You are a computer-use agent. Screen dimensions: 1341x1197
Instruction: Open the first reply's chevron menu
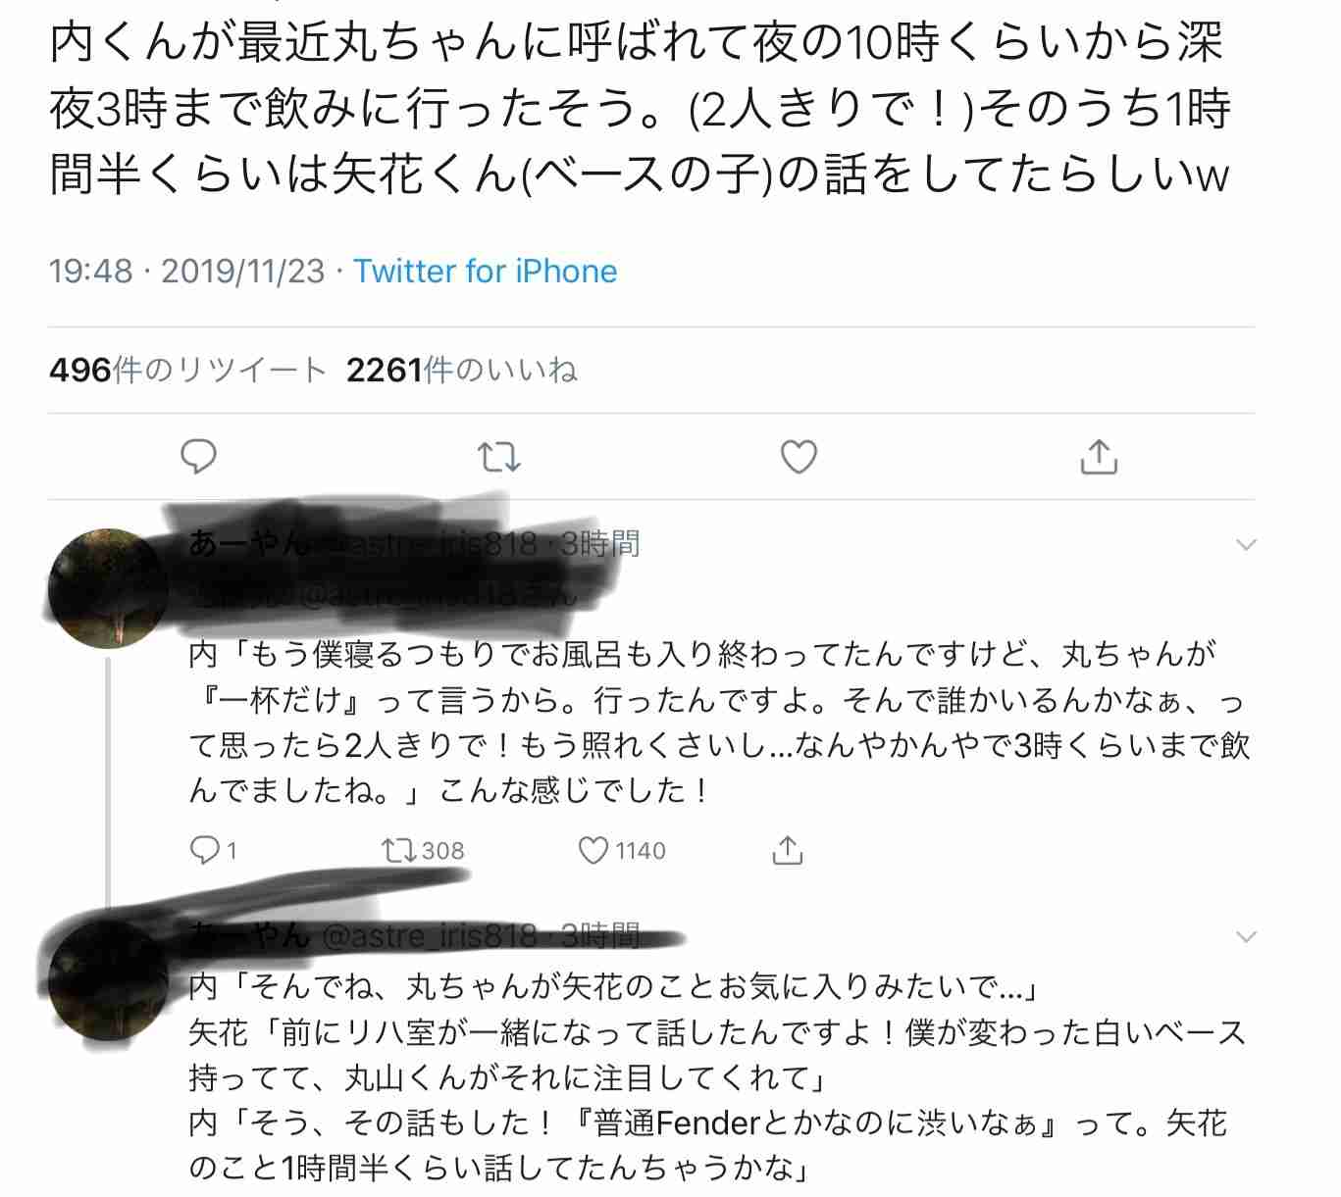click(1246, 544)
